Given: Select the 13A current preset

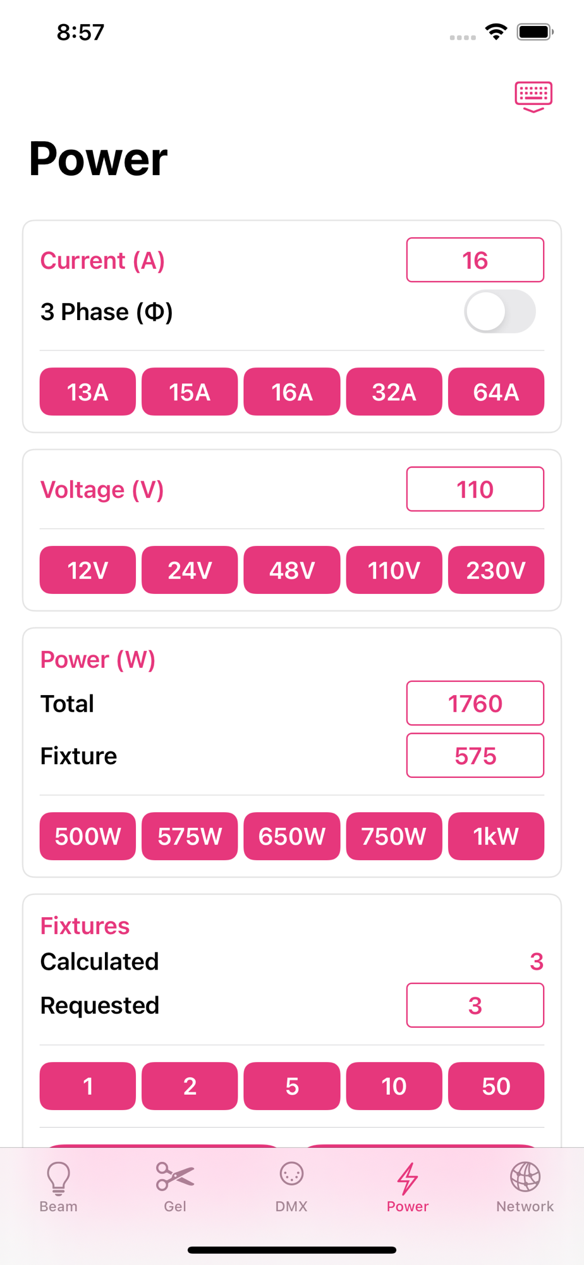Looking at the screenshot, I should click(88, 392).
